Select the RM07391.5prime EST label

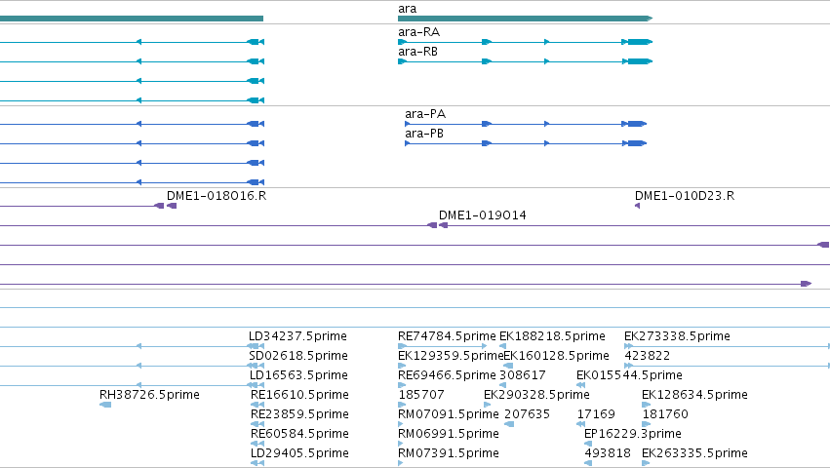(449, 453)
